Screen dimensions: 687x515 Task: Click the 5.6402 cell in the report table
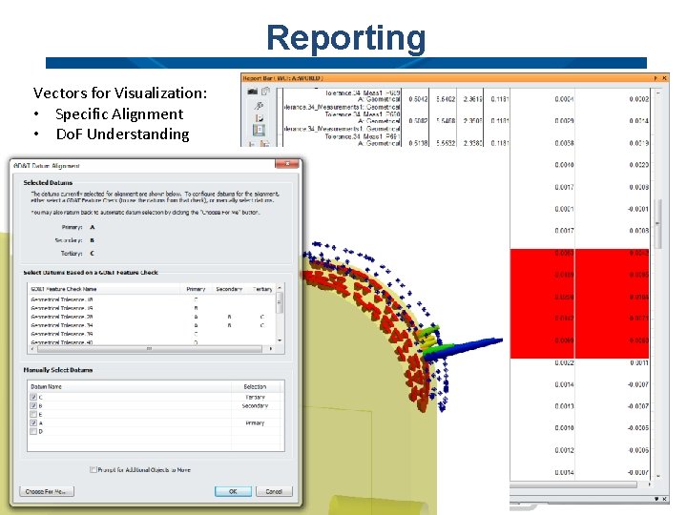(446, 99)
